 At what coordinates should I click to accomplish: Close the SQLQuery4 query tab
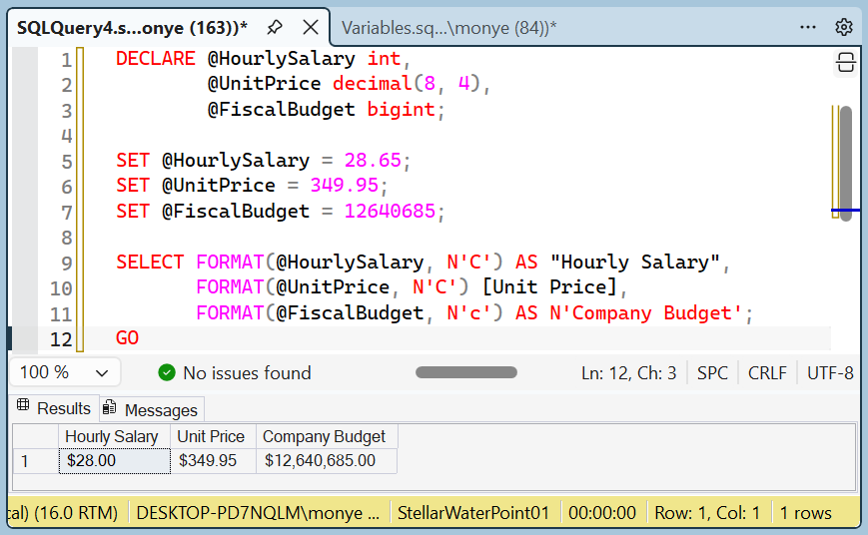tap(311, 27)
